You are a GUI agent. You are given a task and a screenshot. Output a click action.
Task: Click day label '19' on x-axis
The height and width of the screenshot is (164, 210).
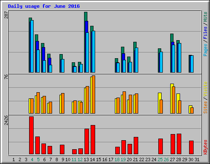click(123, 159)
